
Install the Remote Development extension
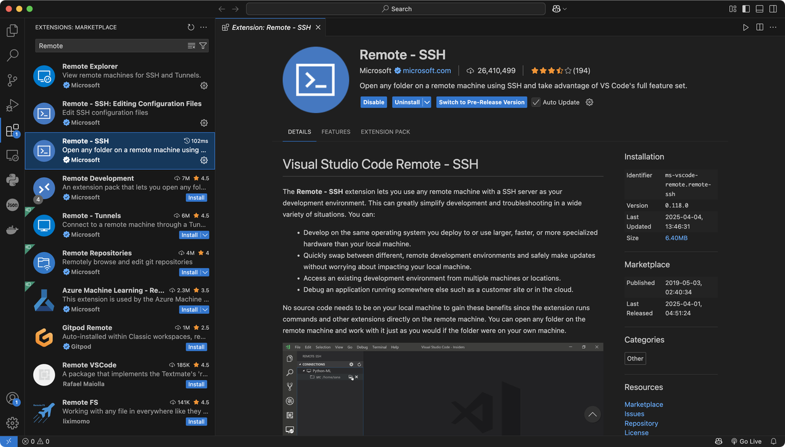pos(196,197)
